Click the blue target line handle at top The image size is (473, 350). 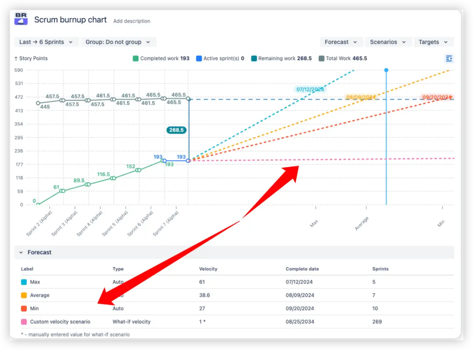point(386,70)
